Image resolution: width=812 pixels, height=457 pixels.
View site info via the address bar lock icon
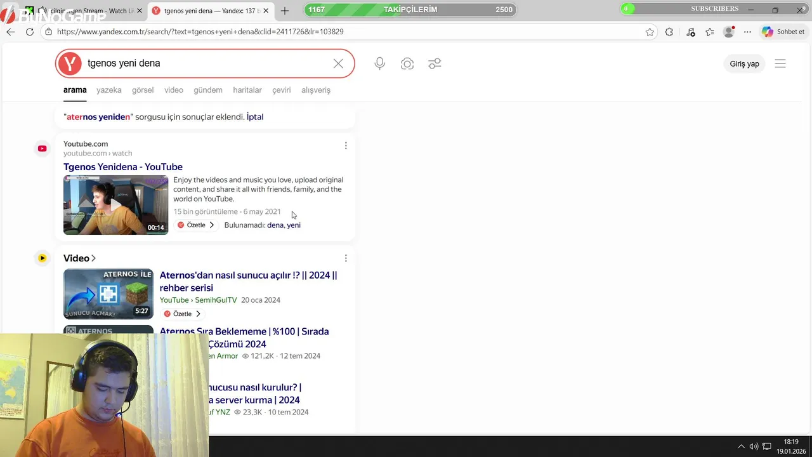tap(49, 32)
